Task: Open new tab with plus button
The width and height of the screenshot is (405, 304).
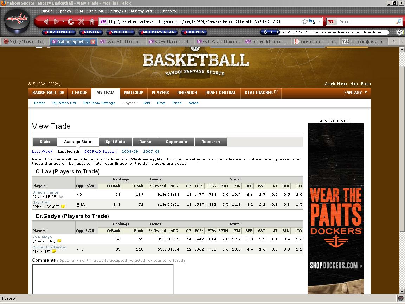Action: click(x=394, y=42)
